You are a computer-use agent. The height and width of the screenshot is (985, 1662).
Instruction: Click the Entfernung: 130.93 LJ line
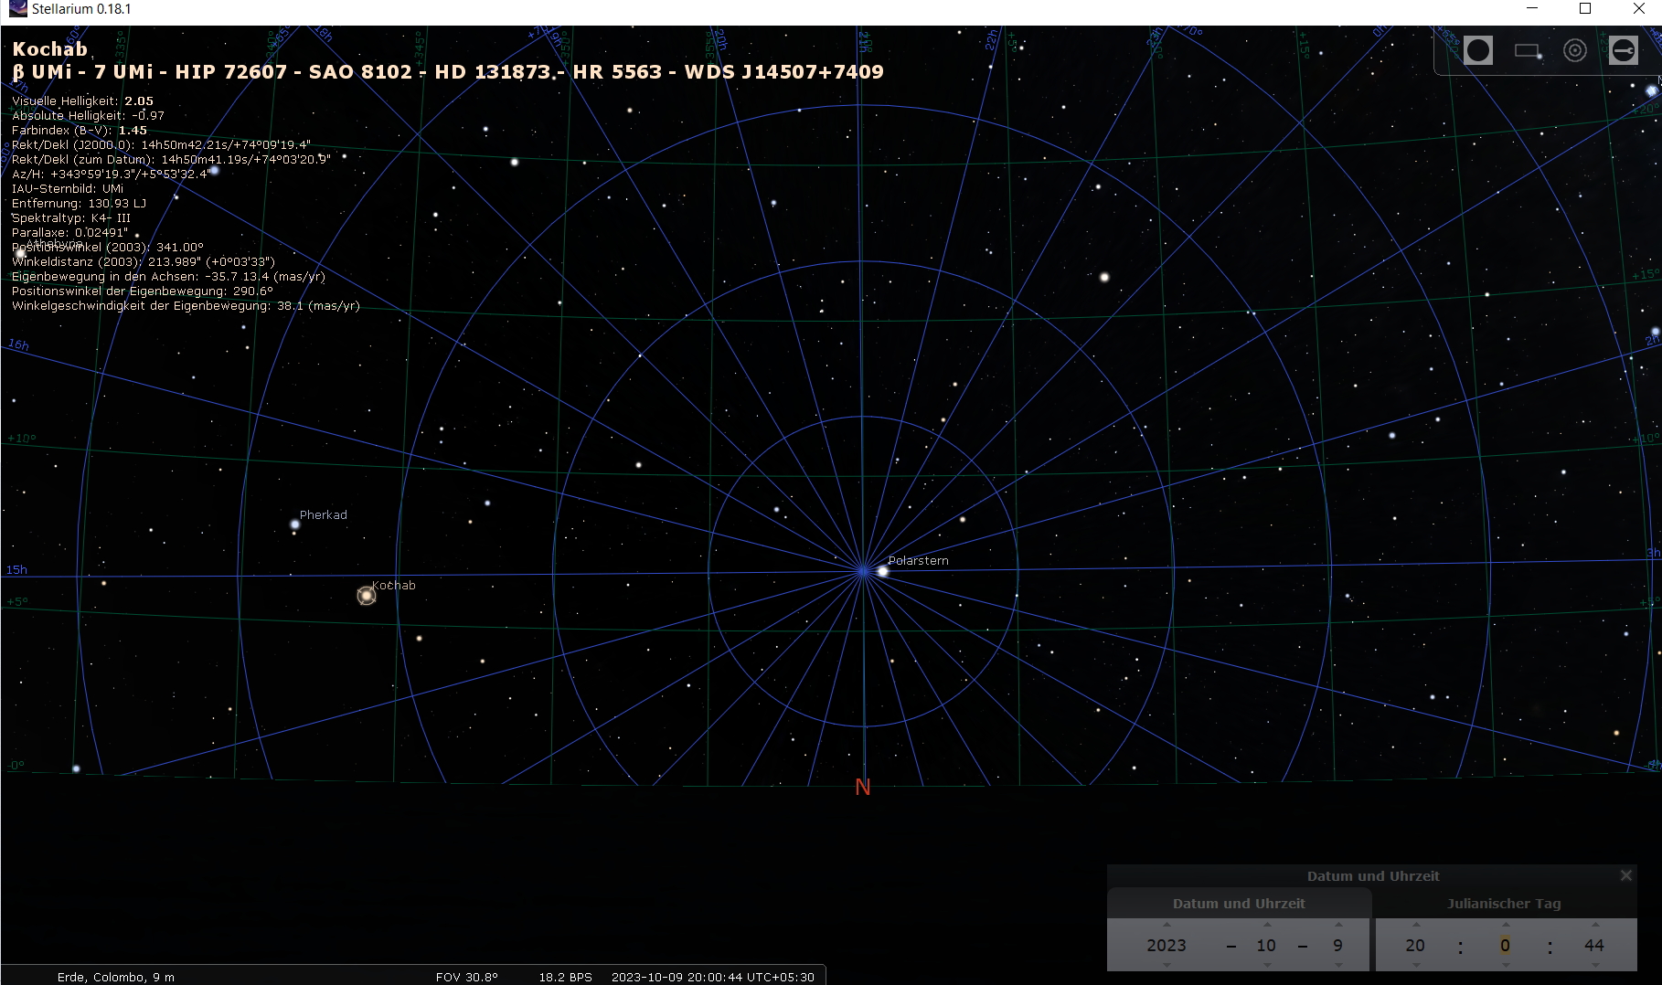(80, 203)
